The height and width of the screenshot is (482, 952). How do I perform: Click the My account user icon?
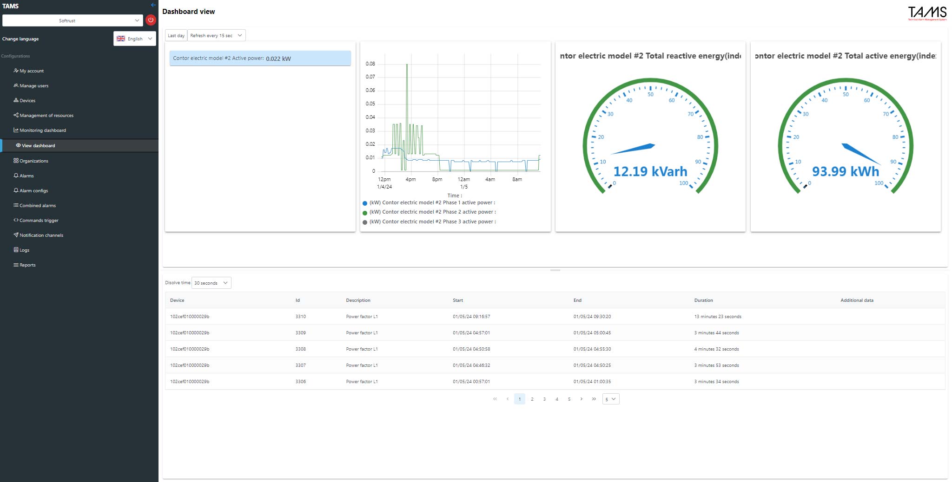click(x=16, y=71)
